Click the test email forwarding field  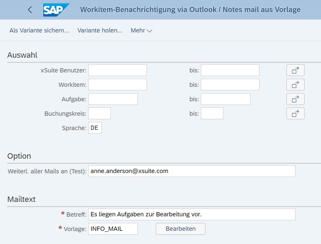191,171
